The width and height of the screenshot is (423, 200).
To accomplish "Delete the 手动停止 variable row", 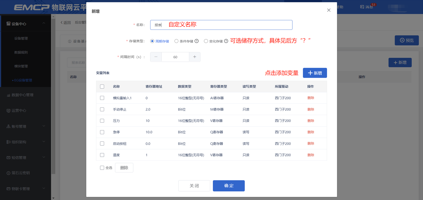I will pyautogui.click(x=311, y=109).
